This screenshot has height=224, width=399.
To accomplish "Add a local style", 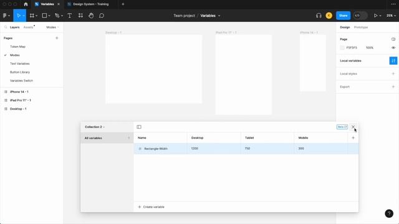I will point(393,73).
